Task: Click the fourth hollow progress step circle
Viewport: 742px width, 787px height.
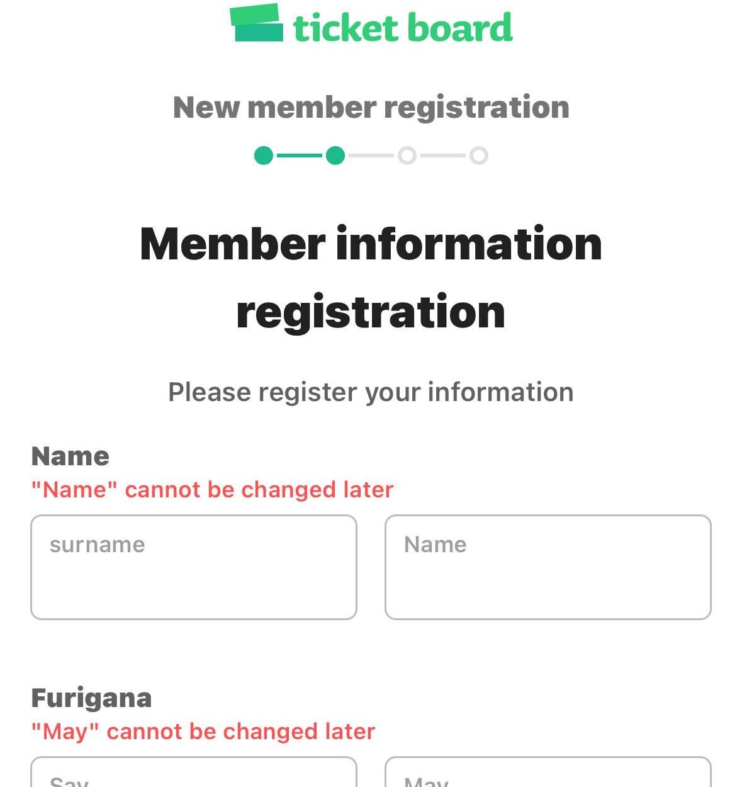Action: point(480,155)
